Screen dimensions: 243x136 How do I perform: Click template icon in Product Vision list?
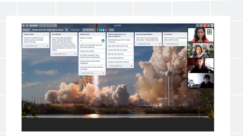(x=47, y=46)
